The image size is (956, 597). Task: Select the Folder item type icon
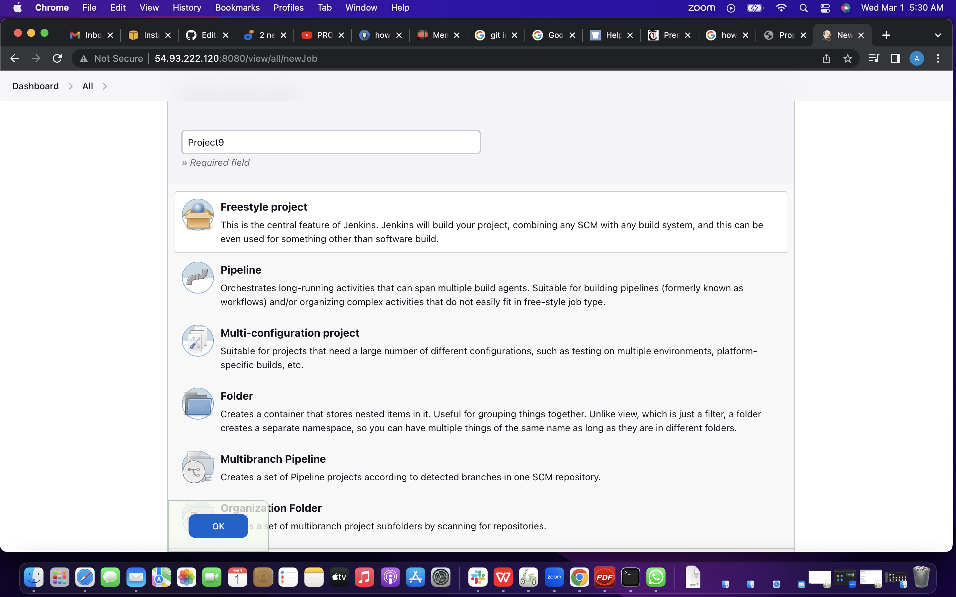coord(198,404)
